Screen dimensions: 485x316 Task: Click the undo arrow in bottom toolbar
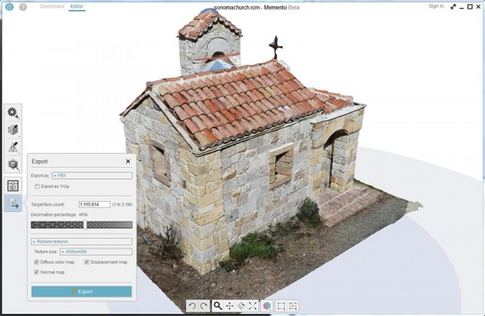(x=192, y=306)
